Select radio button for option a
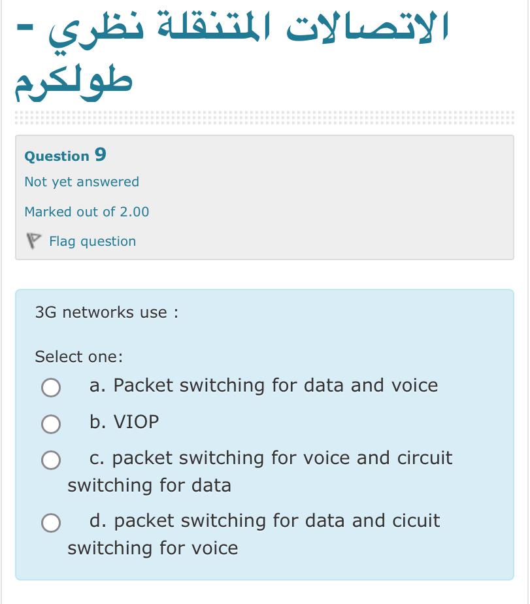 [x=50, y=388]
